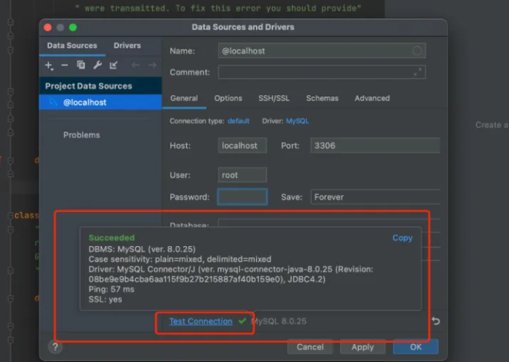Select the Problems entry in sidebar
This screenshot has width=509, height=362.
pyautogui.click(x=81, y=135)
